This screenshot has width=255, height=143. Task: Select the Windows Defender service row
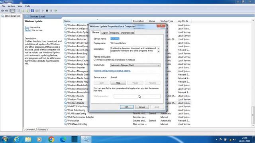(x=76, y=39)
